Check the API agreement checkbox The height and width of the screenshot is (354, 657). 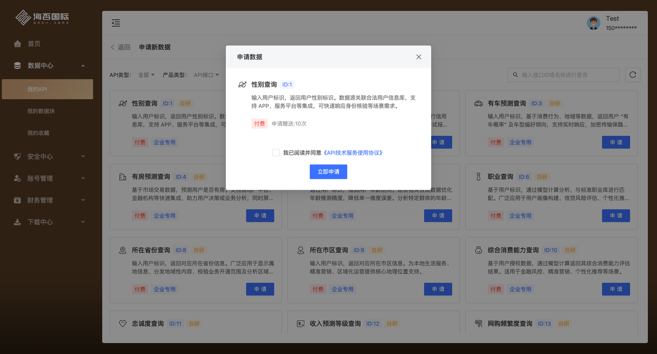pos(276,153)
